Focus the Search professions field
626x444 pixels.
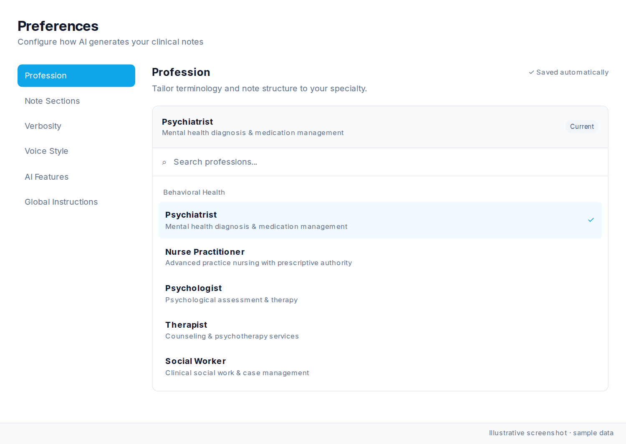pyautogui.click(x=380, y=162)
